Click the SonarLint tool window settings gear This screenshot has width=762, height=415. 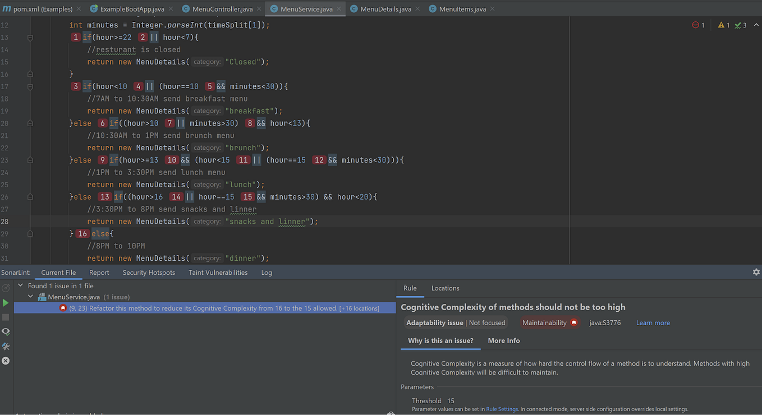click(x=756, y=272)
